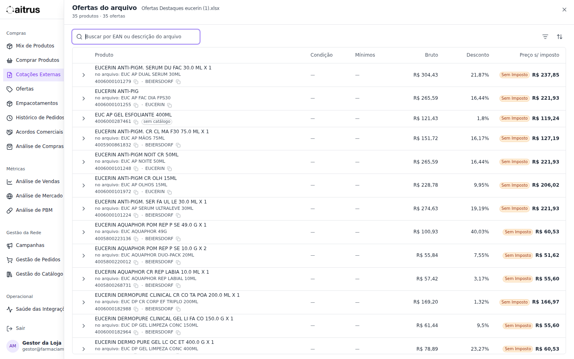Copy BEIERSDORF brand in AQUAPHOR 49.0 G row
Viewport: 574px width, 359px height.
click(x=178, y=239)
